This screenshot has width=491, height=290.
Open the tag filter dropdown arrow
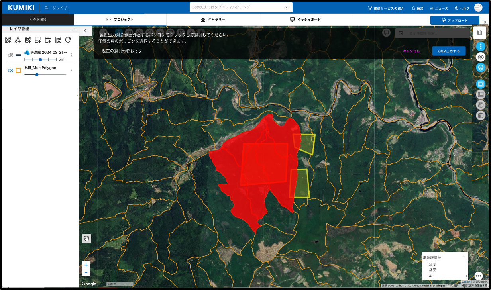tap(286, 7)
